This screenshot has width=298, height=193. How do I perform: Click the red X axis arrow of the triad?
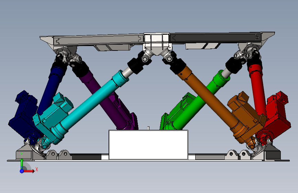coord(29,171)
